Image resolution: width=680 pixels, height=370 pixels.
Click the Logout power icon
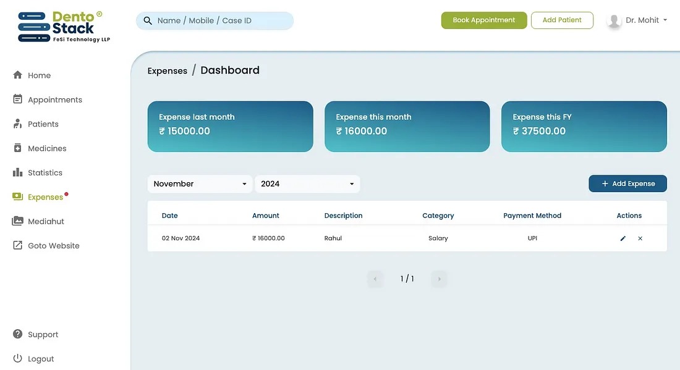(x=18, y=358)
